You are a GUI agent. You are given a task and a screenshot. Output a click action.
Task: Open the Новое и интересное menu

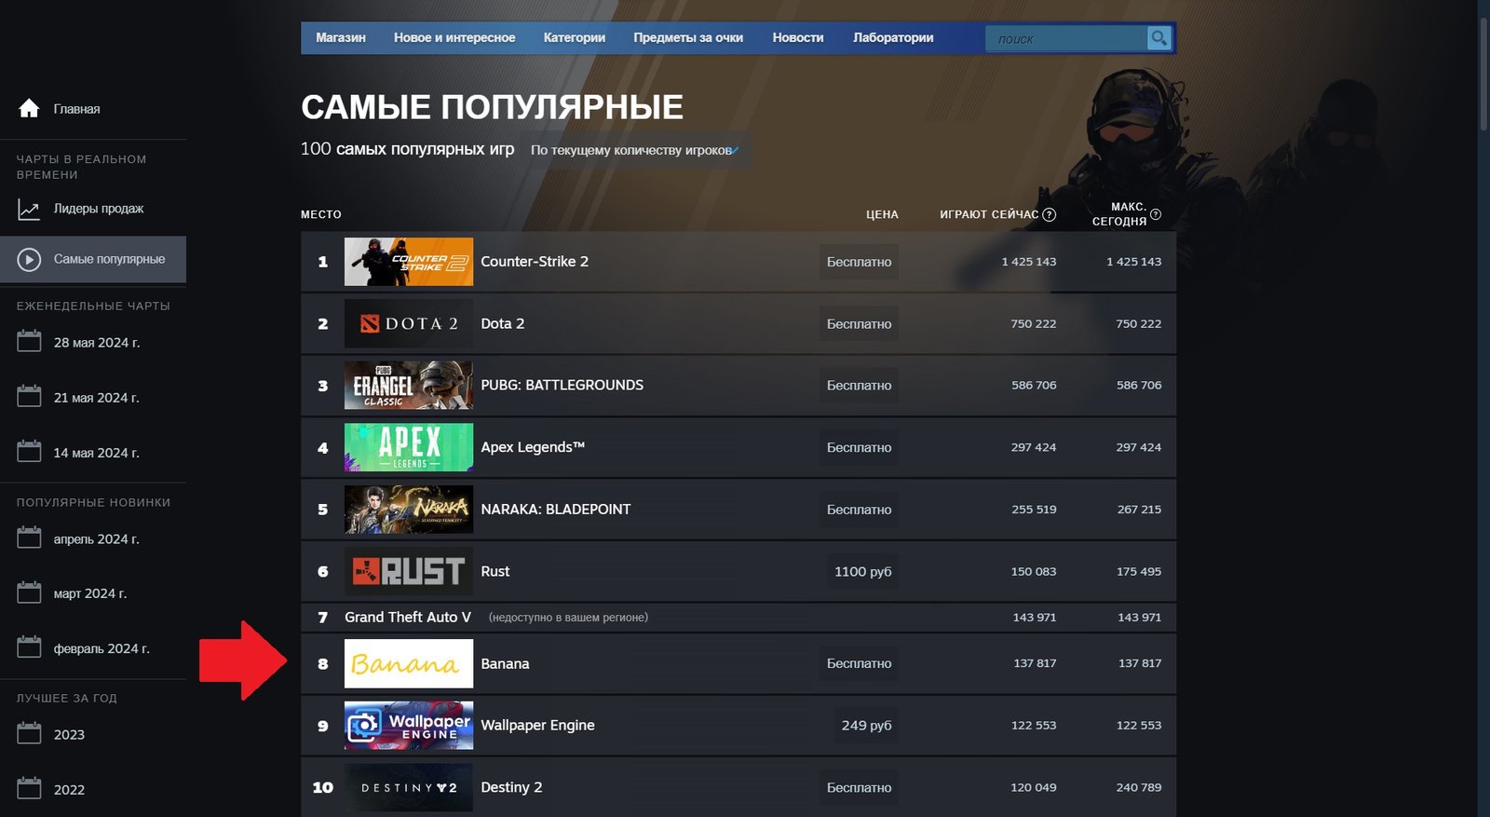tap(454, 38)
